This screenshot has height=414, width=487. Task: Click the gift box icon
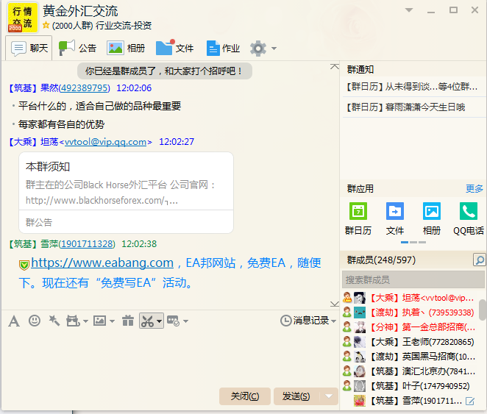coord(128,321)
